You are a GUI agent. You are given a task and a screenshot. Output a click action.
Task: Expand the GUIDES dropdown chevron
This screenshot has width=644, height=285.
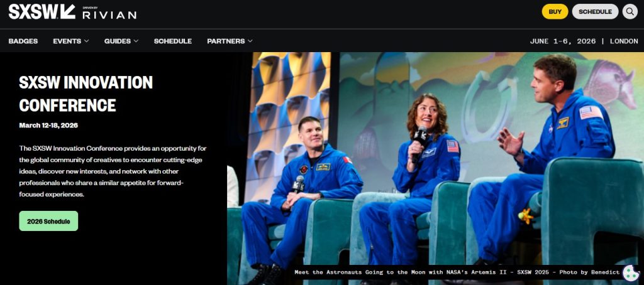pyautogui.click(x=136, y=41)
